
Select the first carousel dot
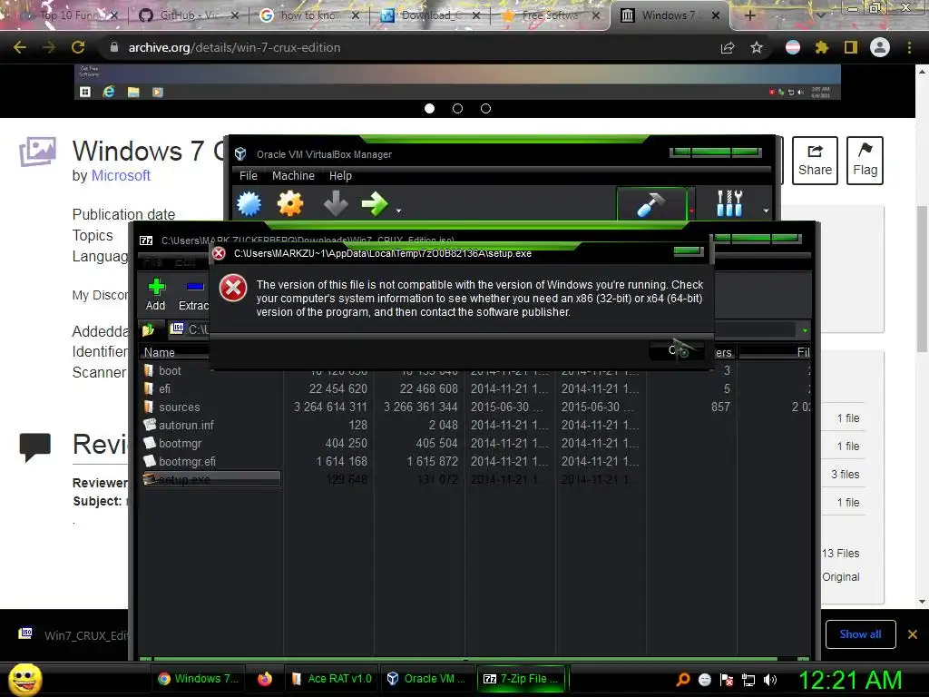429,109
